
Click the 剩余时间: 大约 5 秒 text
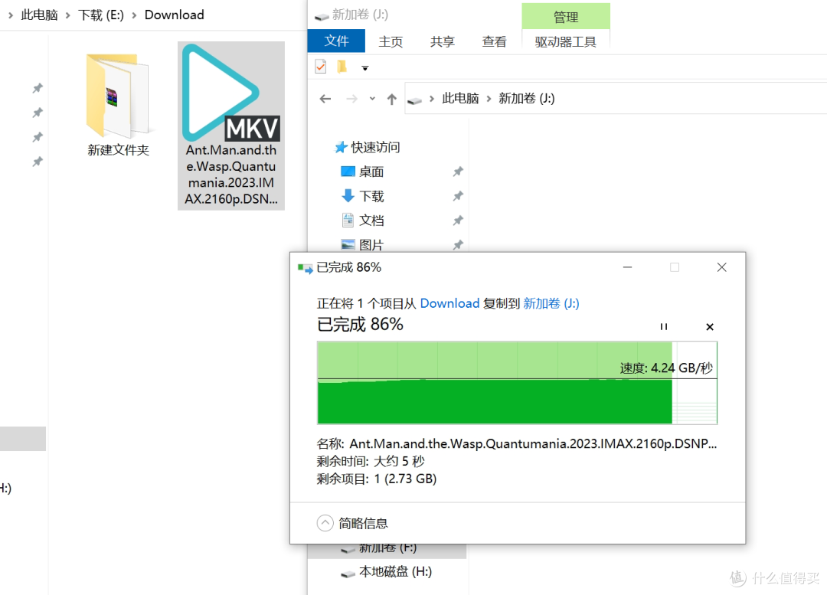click(x=371, y=462)
